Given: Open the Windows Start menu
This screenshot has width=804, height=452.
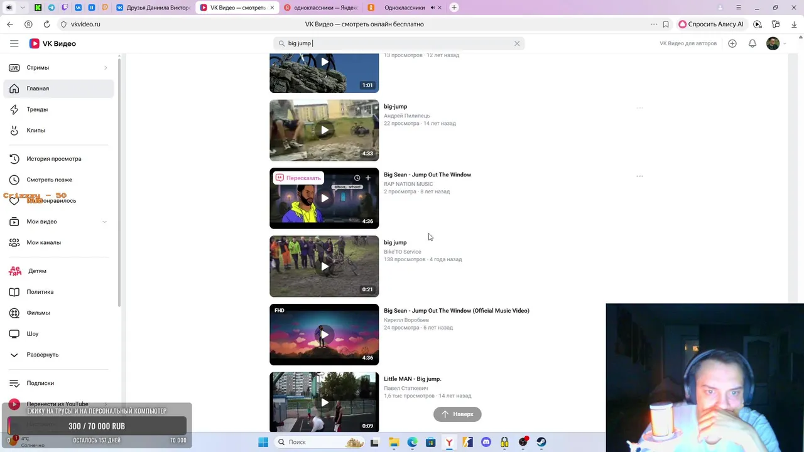Looking at the screenshot, I should click(263, 442).
